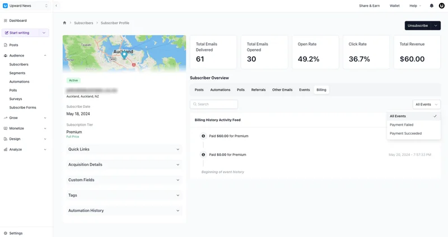This screenshot has height=237, width=448.
Task: Expand the Acquisition Details section
Action: click(124, 165)
